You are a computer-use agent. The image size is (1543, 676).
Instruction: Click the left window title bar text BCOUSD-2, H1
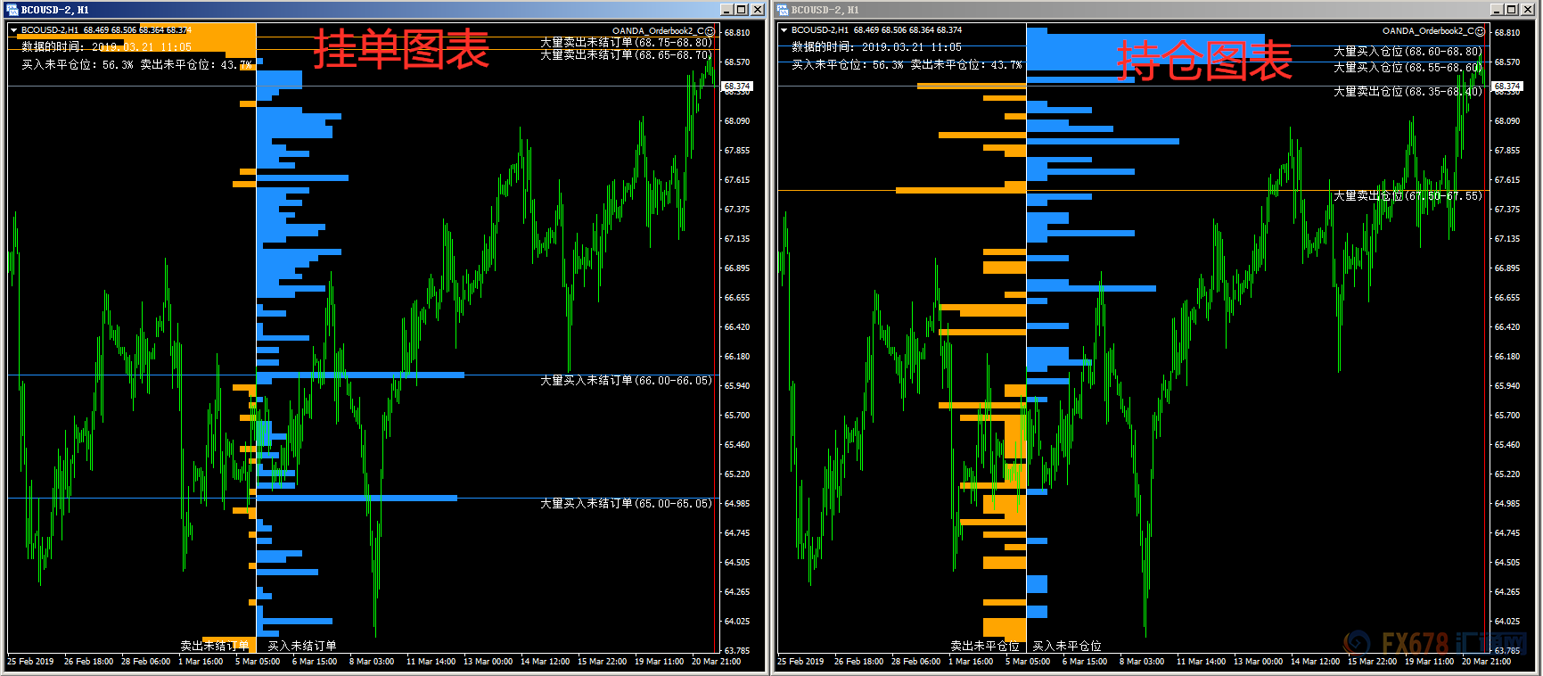point(55,10)
